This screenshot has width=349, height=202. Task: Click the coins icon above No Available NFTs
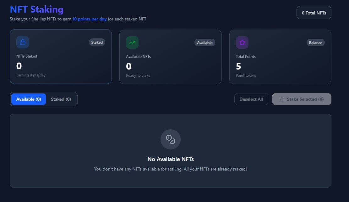coord(171,139)
